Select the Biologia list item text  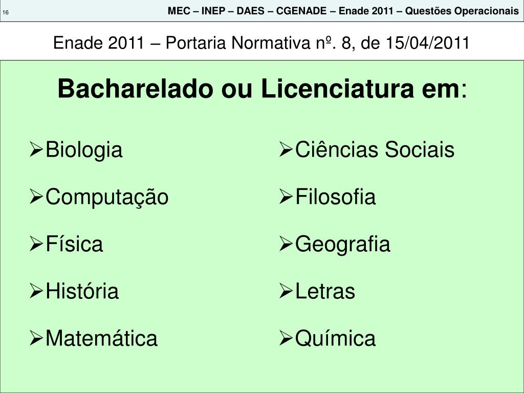(x=84, y=150)
